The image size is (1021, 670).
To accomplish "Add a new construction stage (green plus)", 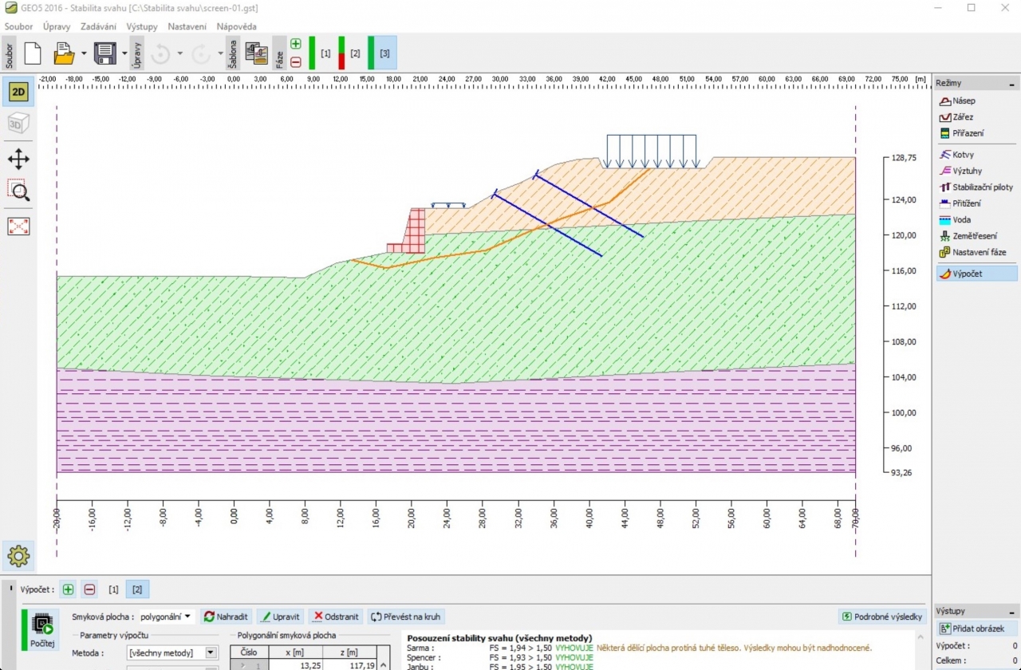I will 296,44.
